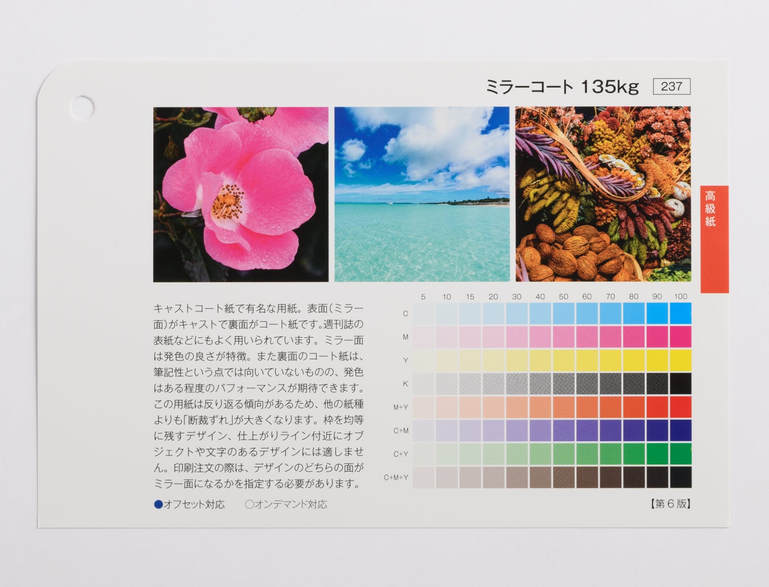Click the 50 column header above the swatches
Screen dimensions: 769x587
point(564,297)
